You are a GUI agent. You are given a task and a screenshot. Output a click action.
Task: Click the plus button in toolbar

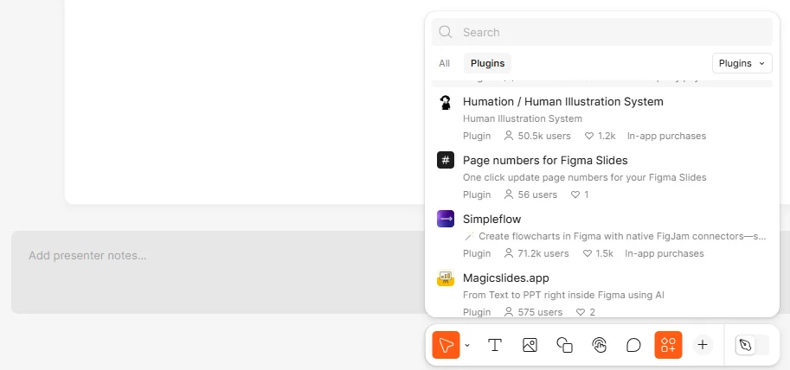pos(703,345)
